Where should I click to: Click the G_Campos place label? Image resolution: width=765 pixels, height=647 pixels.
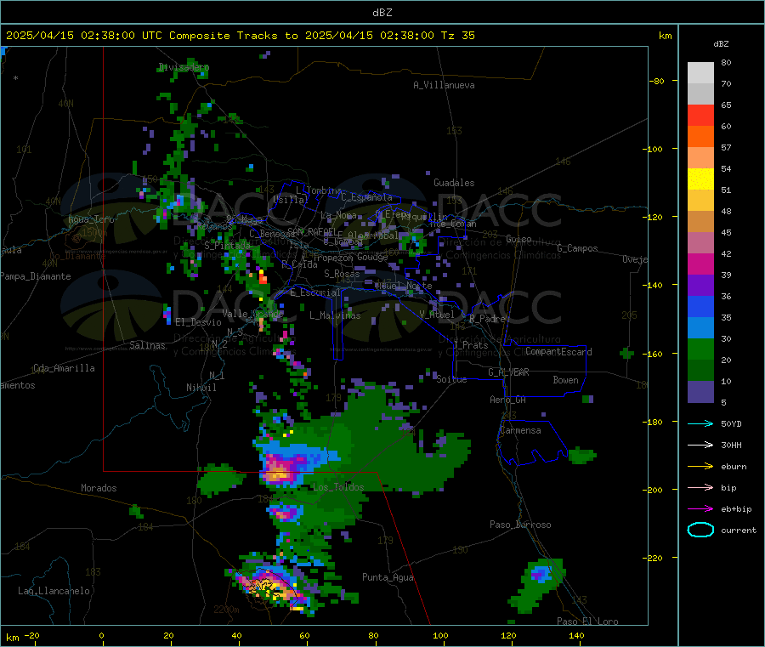click(577, 248)
